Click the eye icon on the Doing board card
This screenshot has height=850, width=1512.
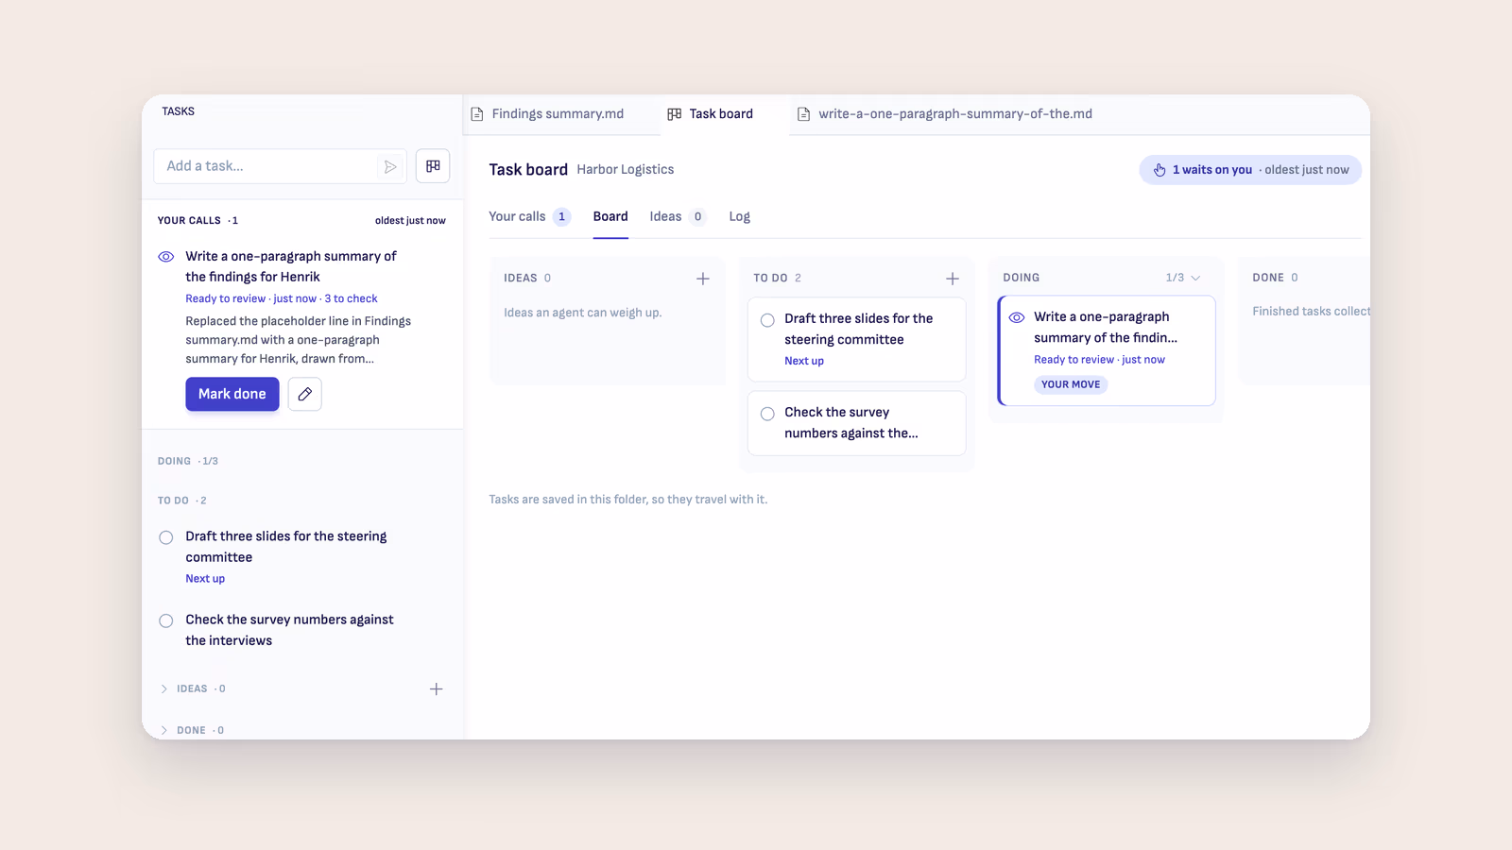pyautogui.click(x=1017, y=317)
